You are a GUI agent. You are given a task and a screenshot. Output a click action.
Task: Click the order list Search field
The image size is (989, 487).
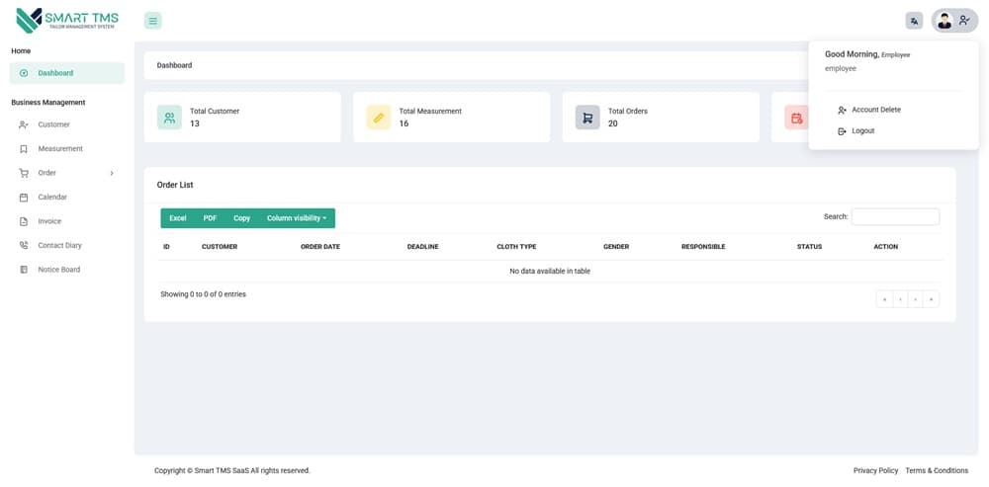[895, 216]
